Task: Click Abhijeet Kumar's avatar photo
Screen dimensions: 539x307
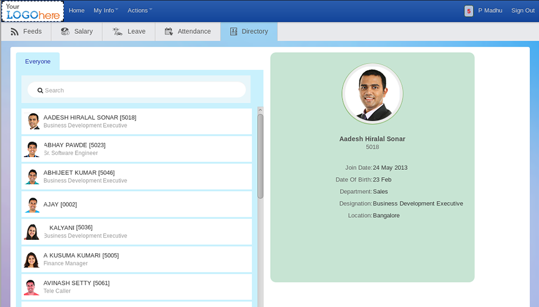Action: click(32, 177)
